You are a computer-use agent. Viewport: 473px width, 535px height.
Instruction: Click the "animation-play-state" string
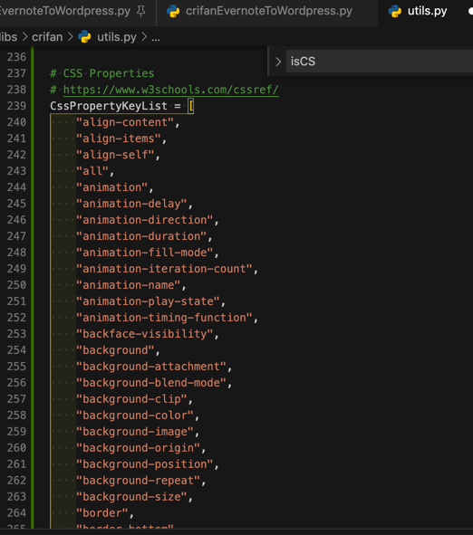[x=148, y=301]
